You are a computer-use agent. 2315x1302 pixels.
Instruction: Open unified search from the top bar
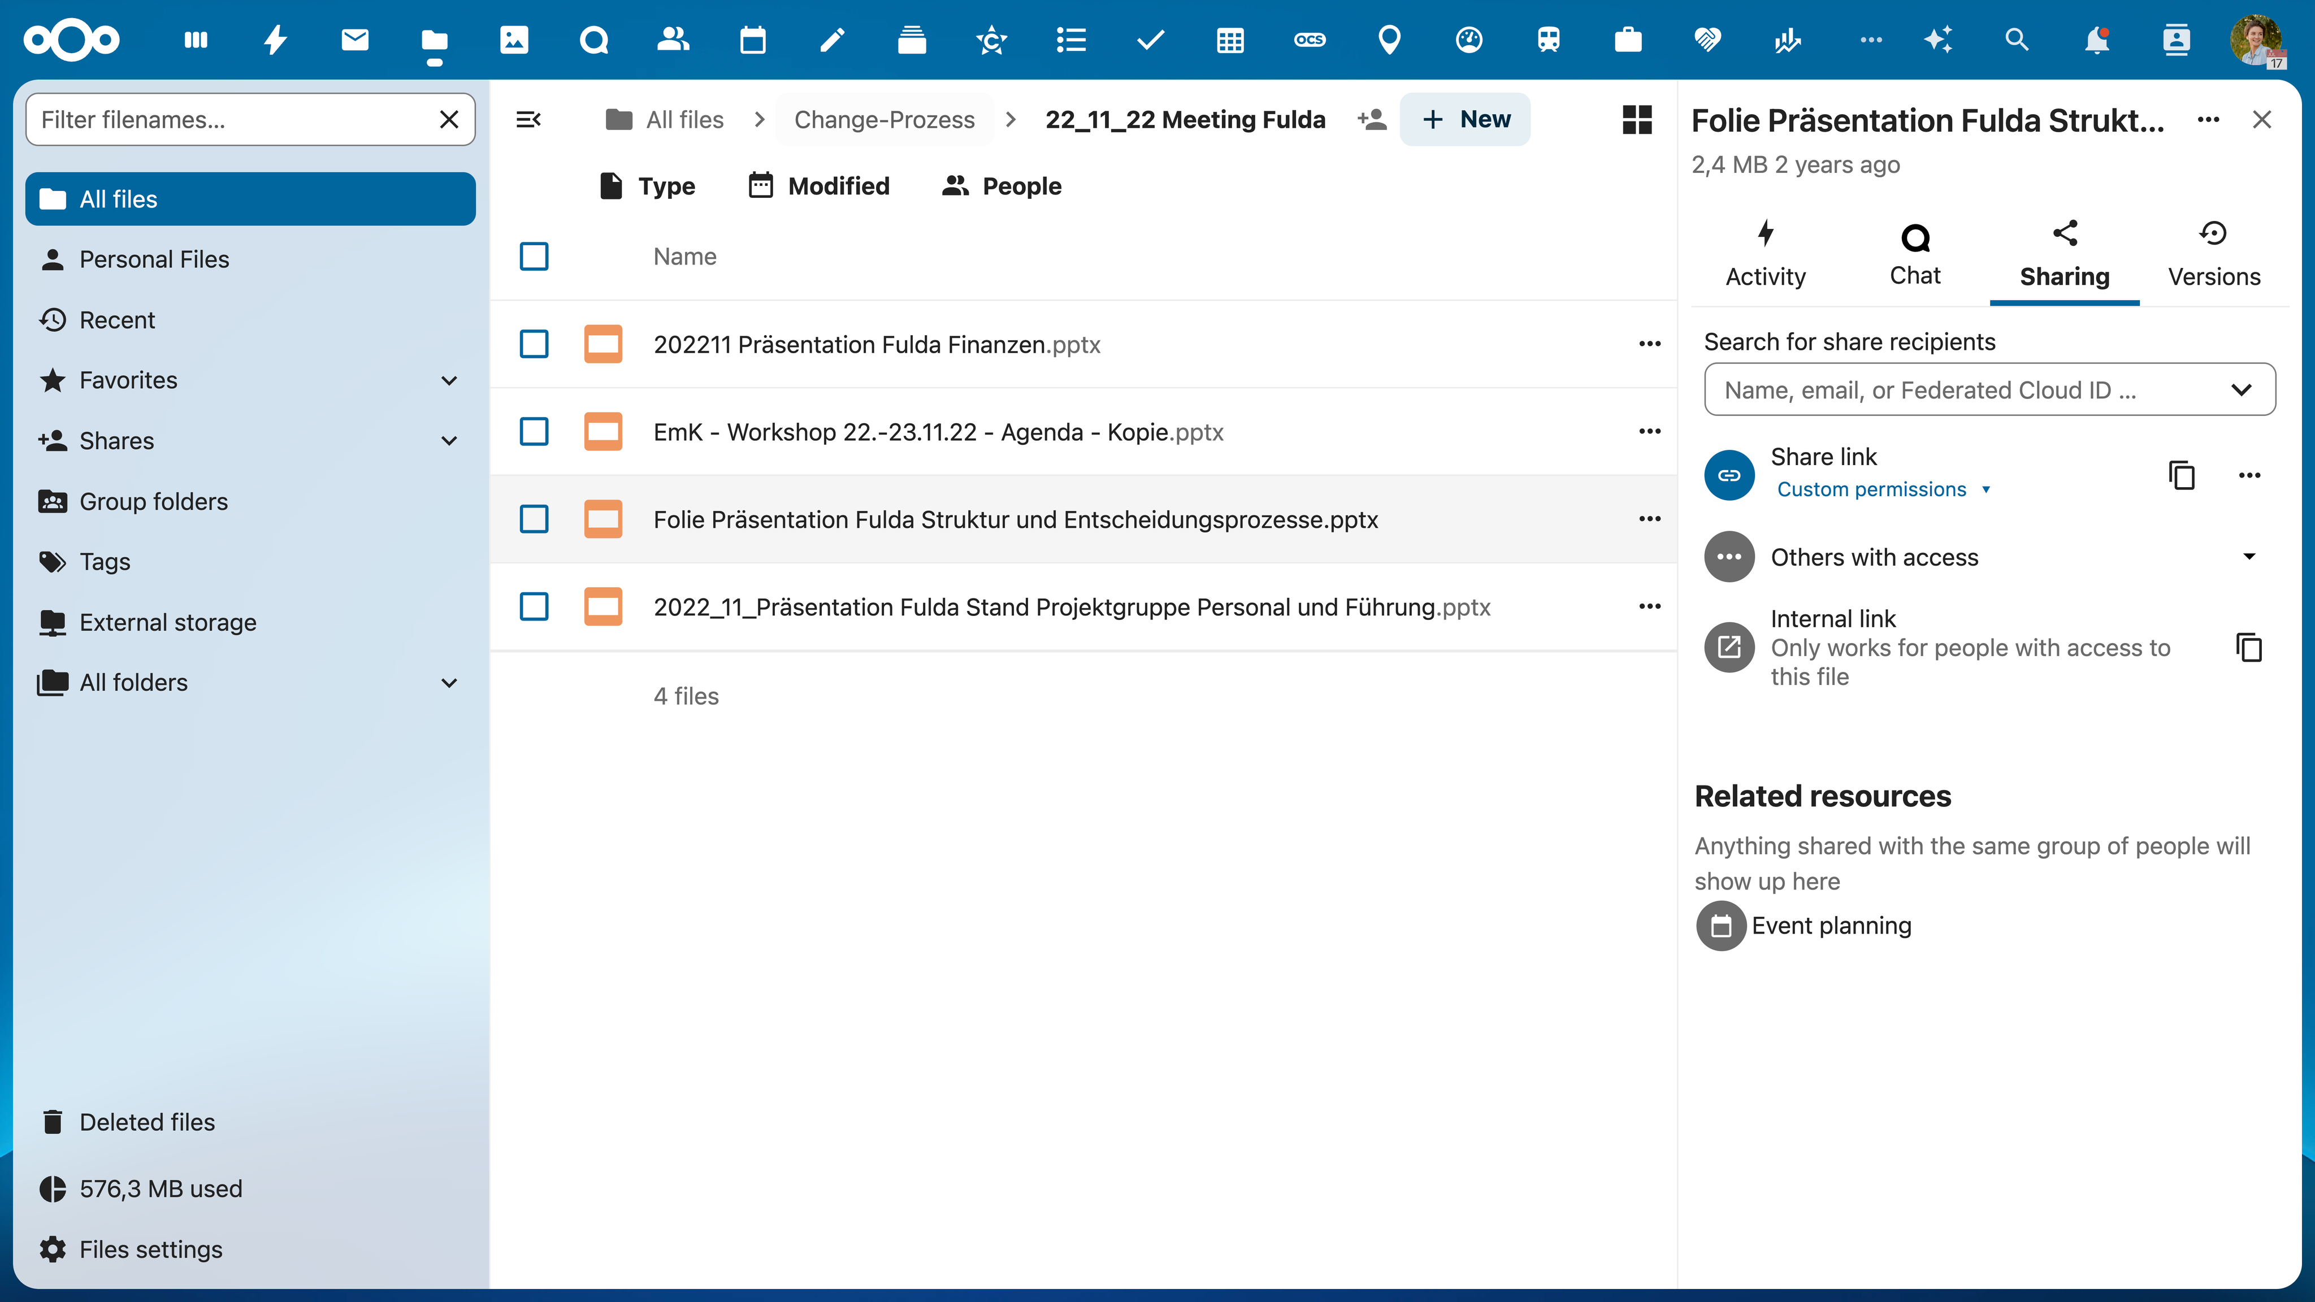coord(2016,40)
